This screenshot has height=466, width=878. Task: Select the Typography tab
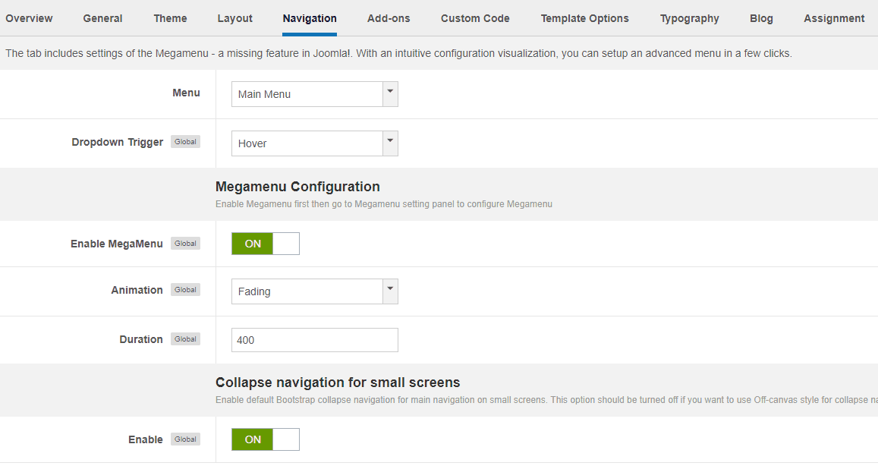(x=689, y=18)
